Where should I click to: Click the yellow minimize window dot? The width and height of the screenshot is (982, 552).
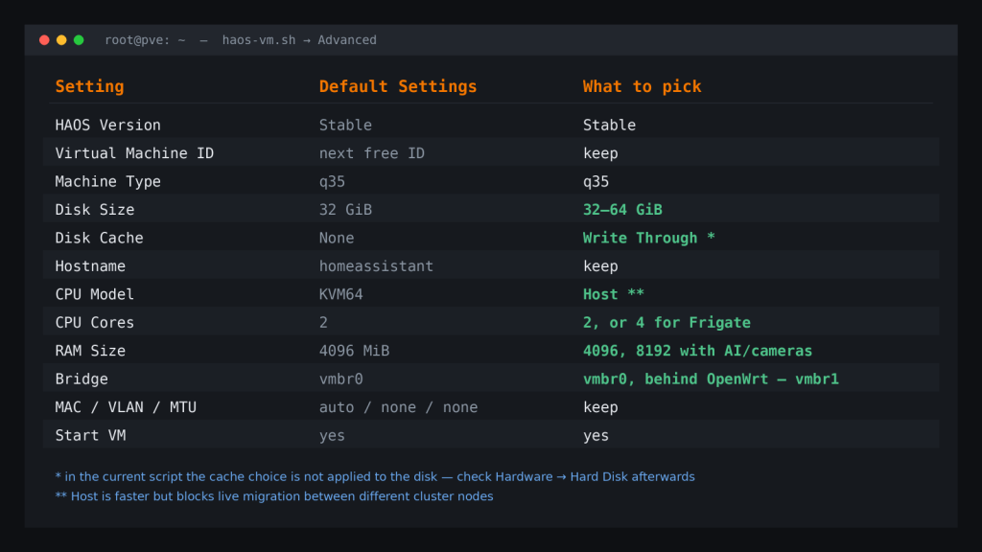(x=61, y=40)
